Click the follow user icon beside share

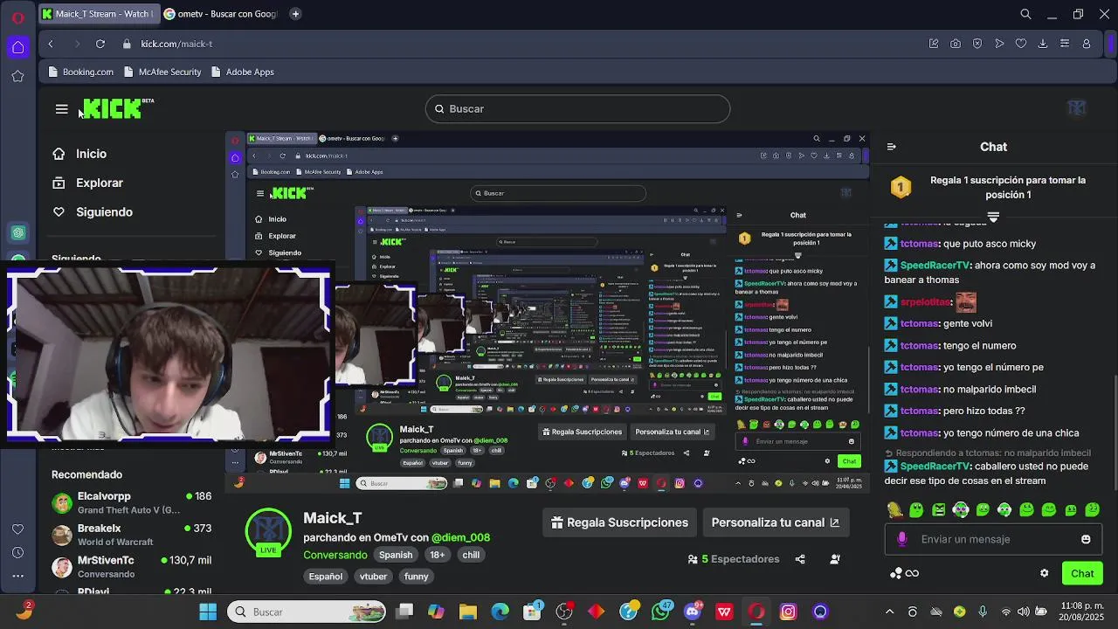tap(835, 559)
